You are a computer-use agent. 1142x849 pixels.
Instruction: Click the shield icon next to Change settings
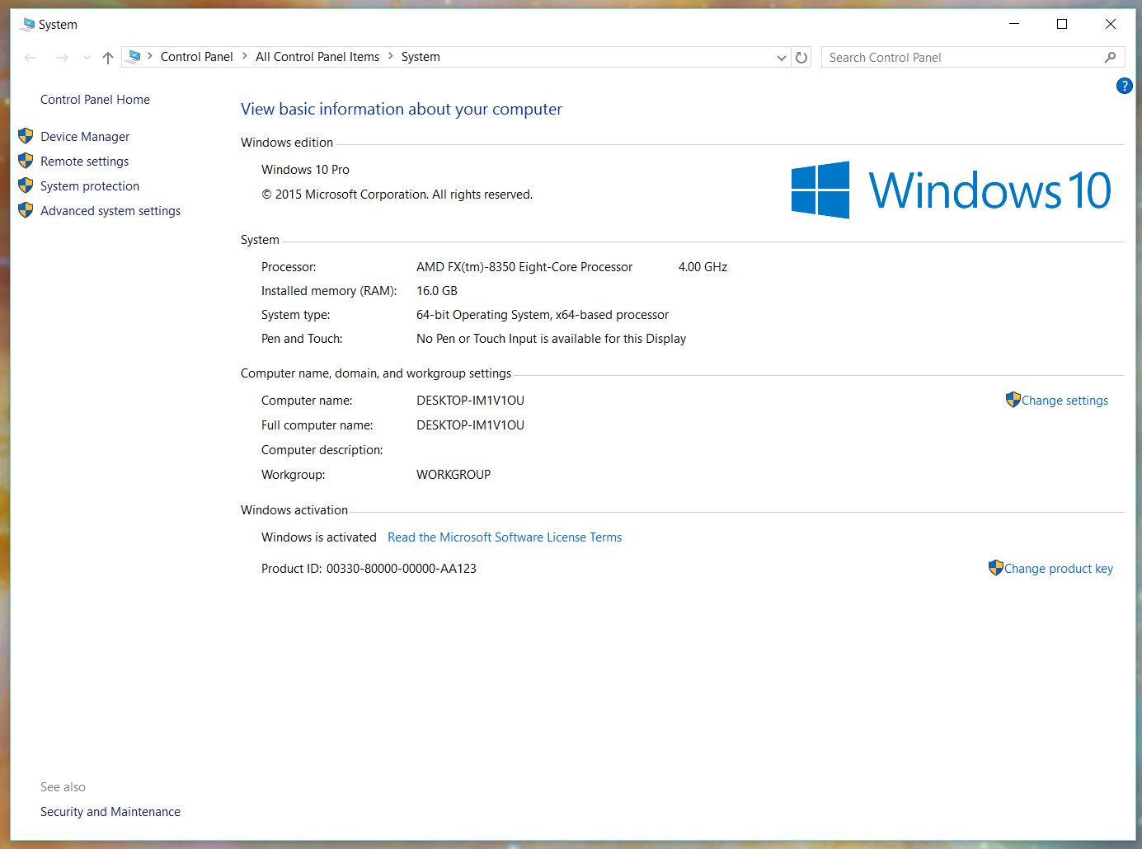pos(1013,400)
